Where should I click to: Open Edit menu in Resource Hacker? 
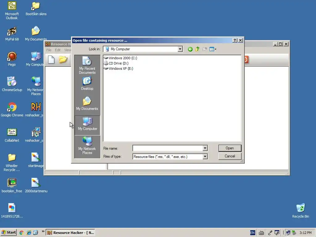point(58,50)
